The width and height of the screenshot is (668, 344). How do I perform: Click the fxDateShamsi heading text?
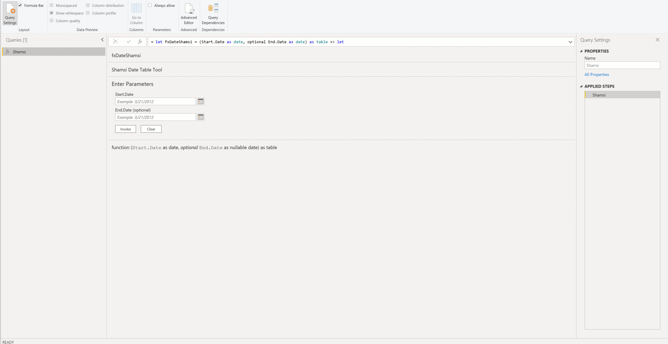point(126,55)
